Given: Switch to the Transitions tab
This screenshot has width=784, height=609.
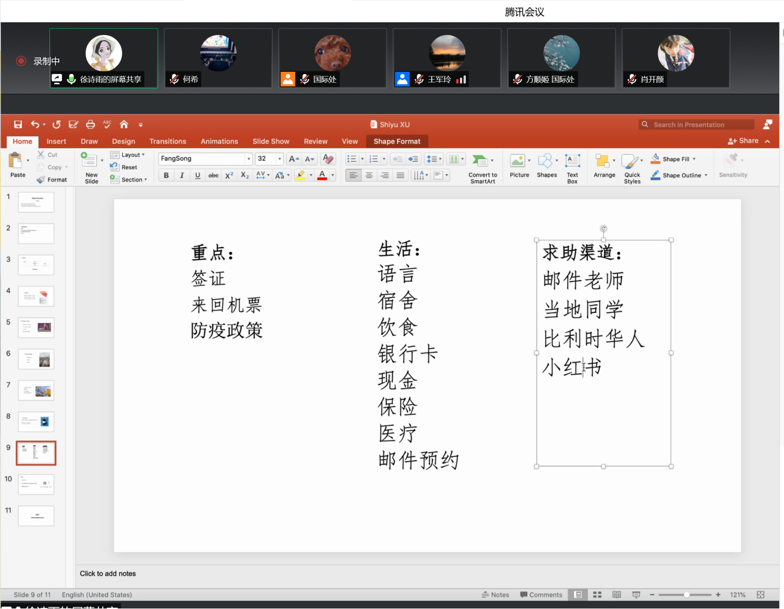Looking at the screenshot, I should [168, 141].
